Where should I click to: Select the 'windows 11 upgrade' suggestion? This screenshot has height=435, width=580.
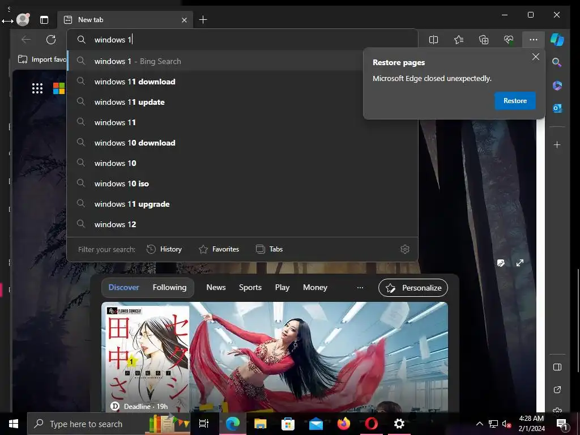[x=242, y=204]
